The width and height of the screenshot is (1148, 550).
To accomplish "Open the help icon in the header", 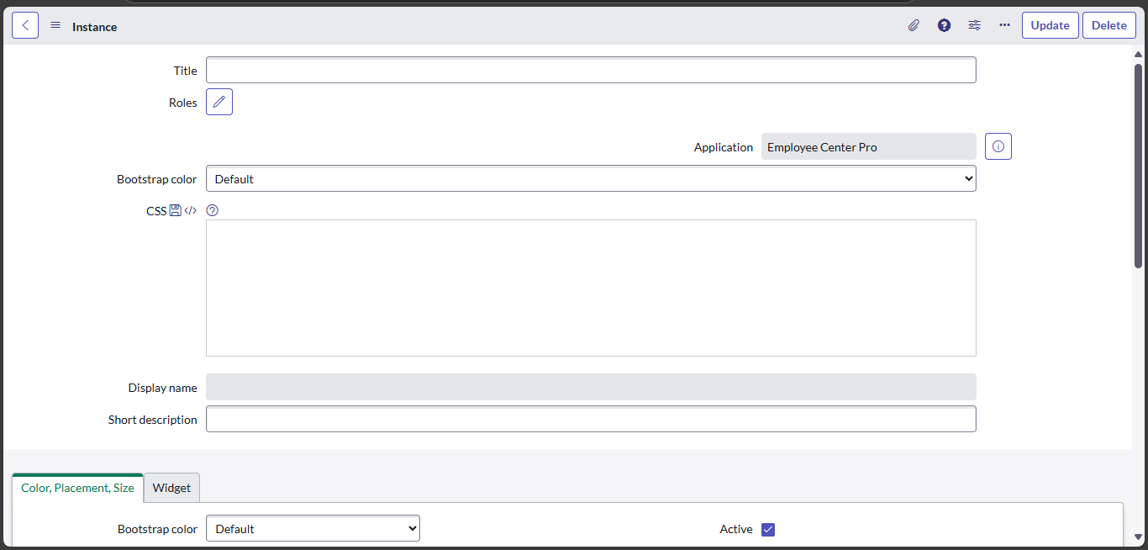I will pos(944,25).
